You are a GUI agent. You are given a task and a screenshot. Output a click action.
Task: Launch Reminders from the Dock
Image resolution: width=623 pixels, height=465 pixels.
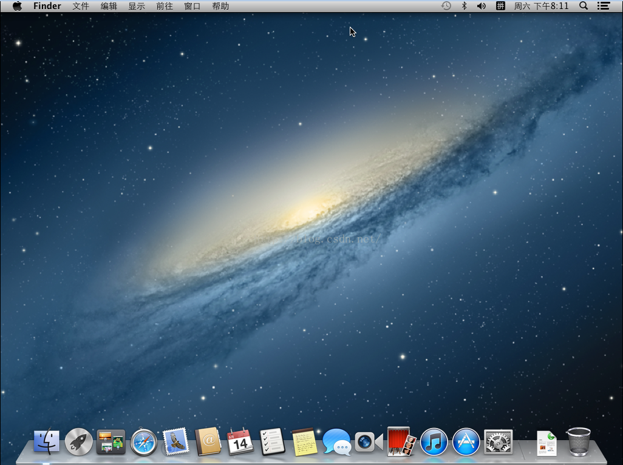(x=273, y=442)
